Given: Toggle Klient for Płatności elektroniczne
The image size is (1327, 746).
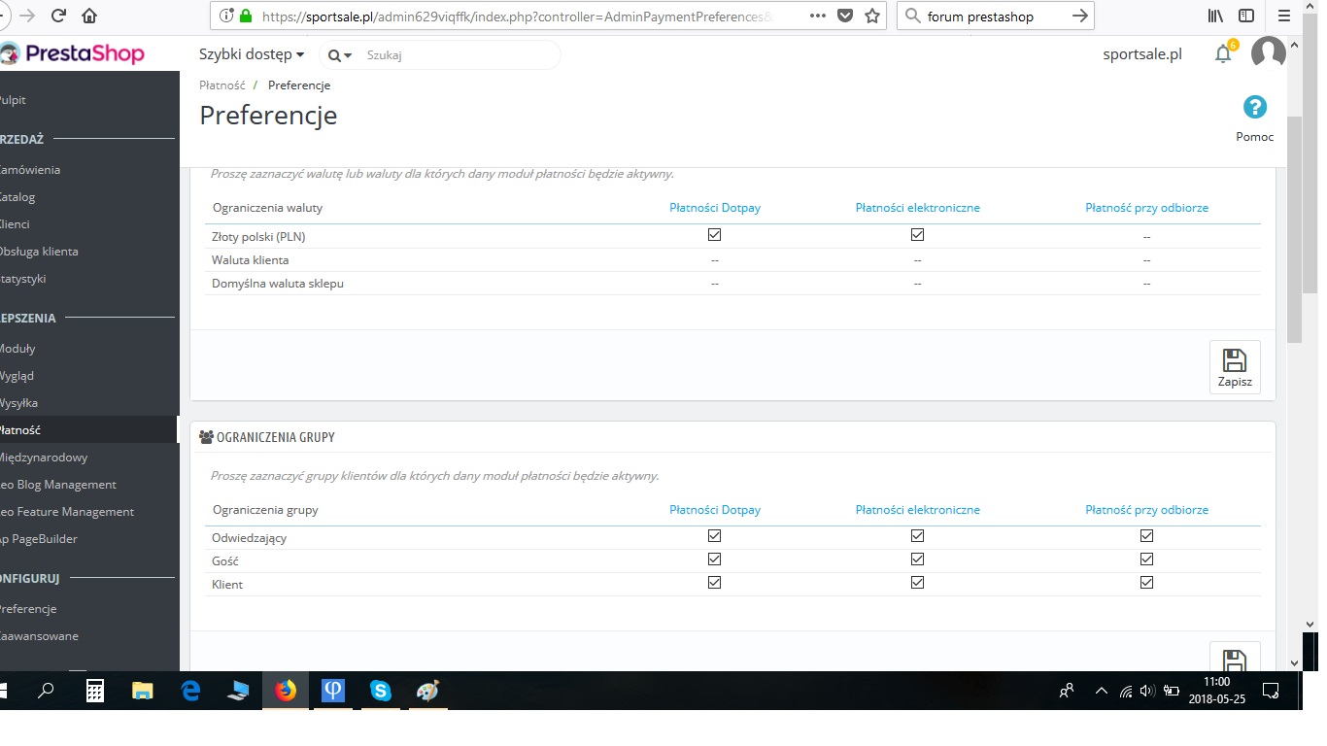Looking at the screenshot, I should click(917, 583).
